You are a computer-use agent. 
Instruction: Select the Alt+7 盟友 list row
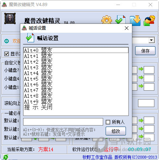click(x=76, y=90)
